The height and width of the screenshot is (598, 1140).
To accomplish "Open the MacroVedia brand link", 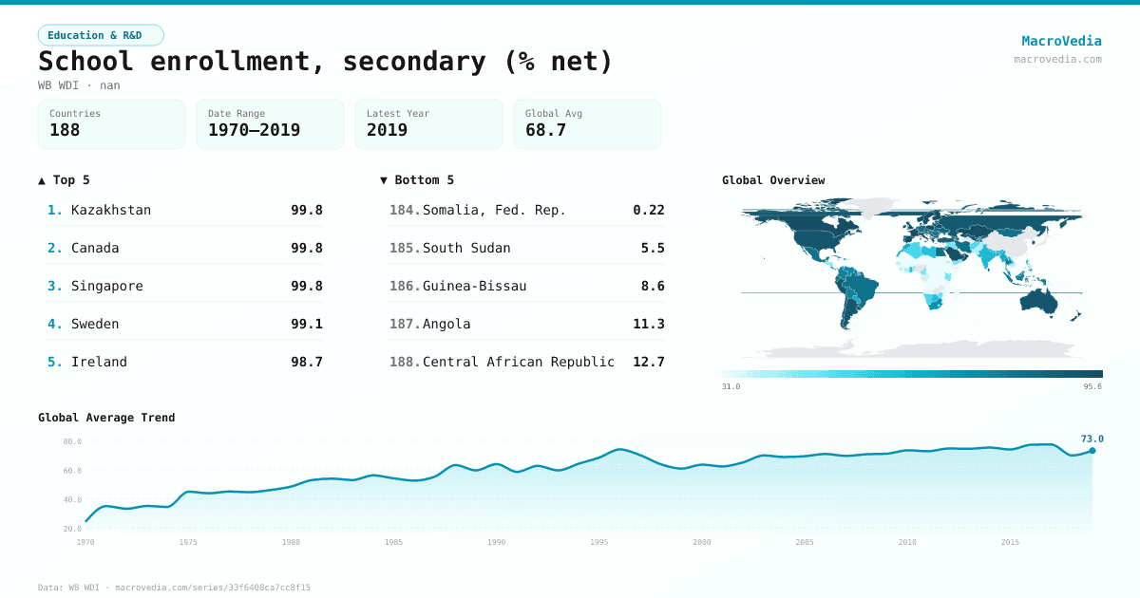I will click(x=1061, y=41).
